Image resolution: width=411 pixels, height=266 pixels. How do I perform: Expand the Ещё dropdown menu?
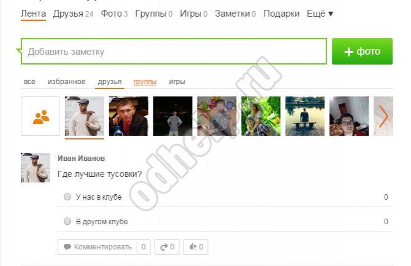[x=320, y=14]
